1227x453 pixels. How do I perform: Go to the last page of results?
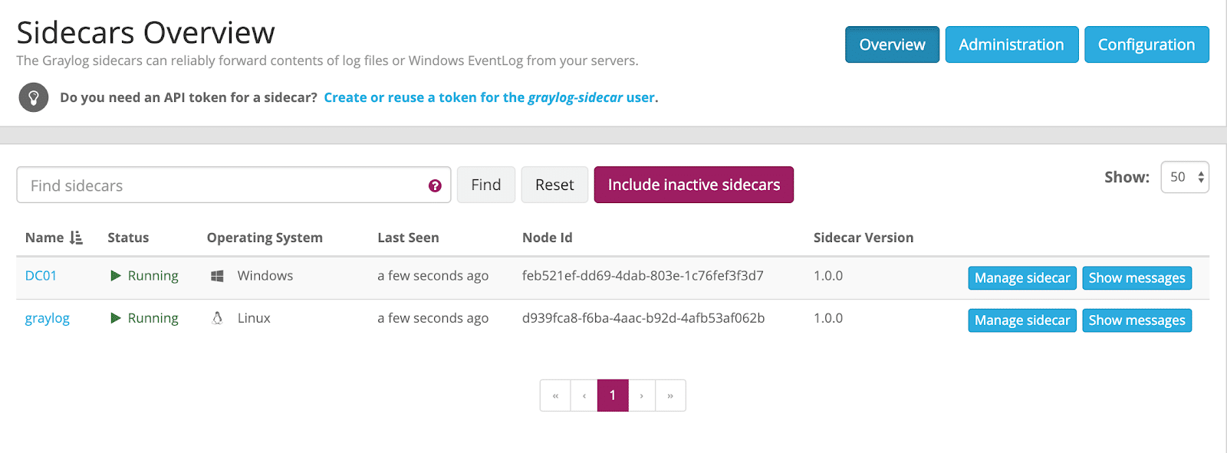click(x=670, y=396)
